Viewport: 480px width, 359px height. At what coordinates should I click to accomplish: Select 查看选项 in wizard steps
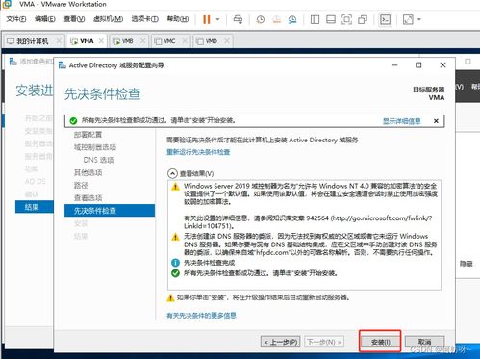coord(88,198)
